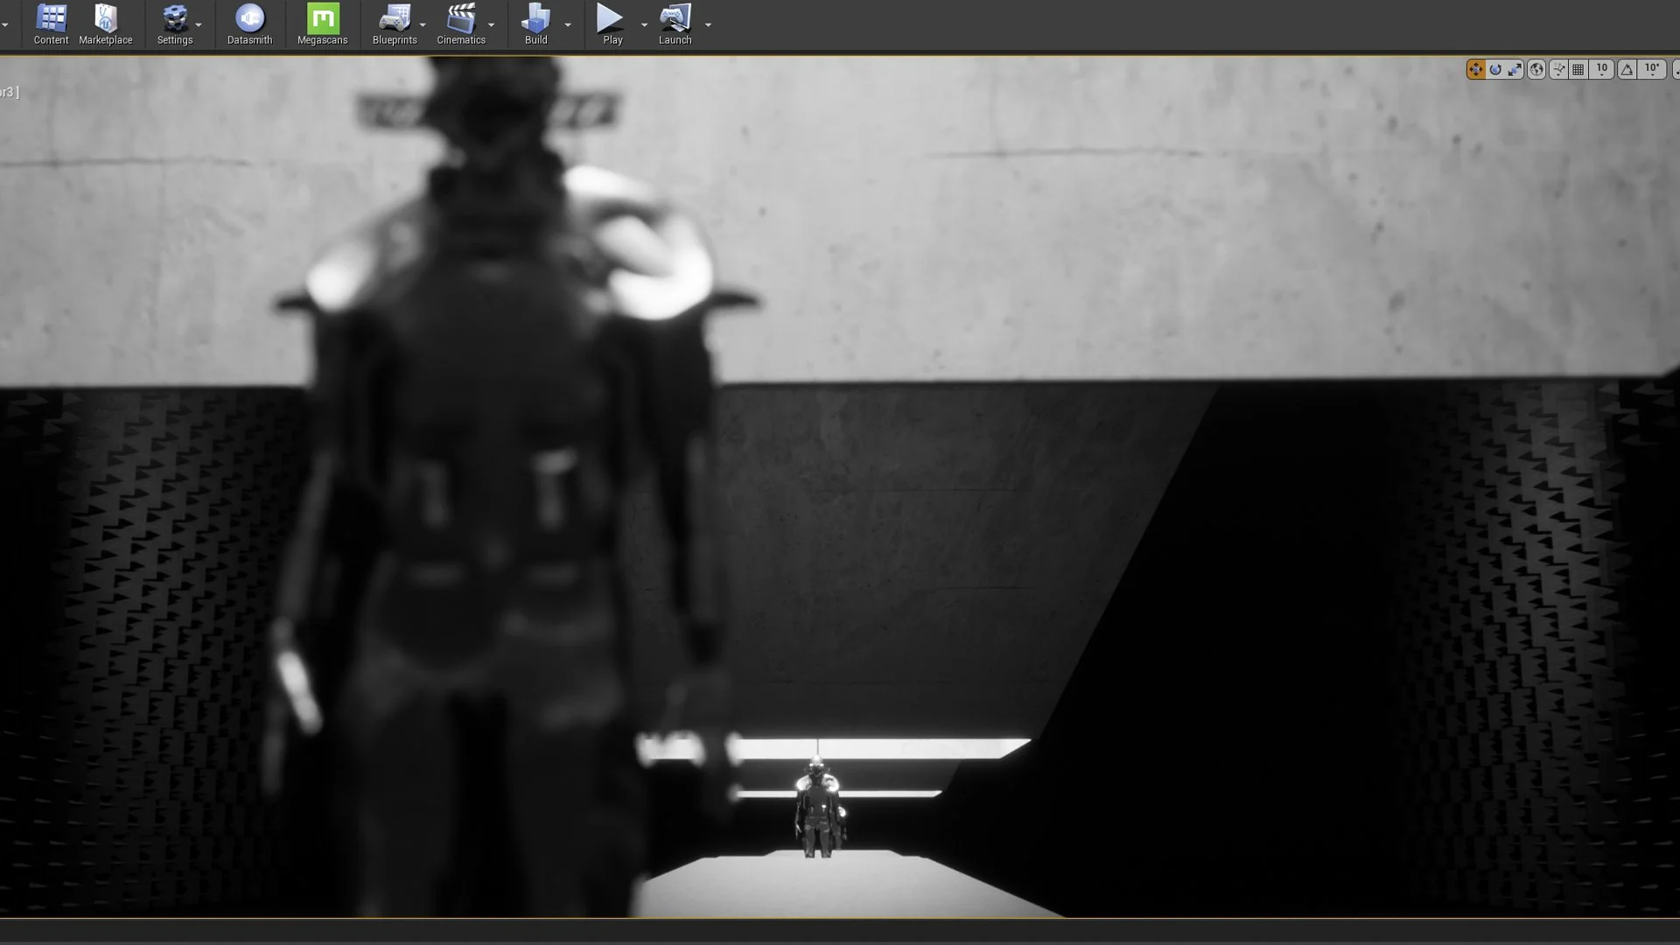Toggle world/local coordinate space globe
The width and height of the screenshot is (1680, 945).
click(x=1536, y=70)
